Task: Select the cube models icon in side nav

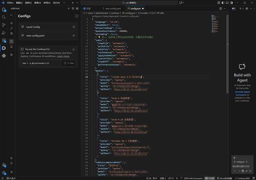Action: click(12, 23)
